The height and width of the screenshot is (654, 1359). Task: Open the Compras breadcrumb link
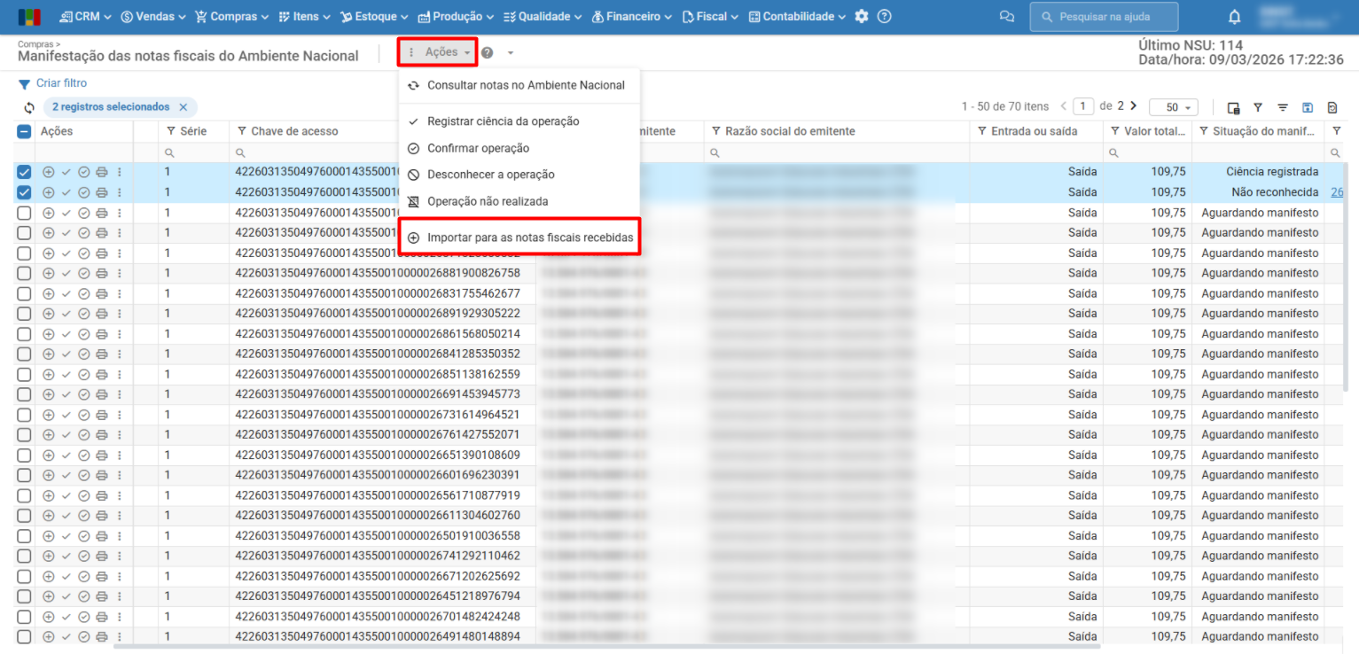tap(36, 43)
